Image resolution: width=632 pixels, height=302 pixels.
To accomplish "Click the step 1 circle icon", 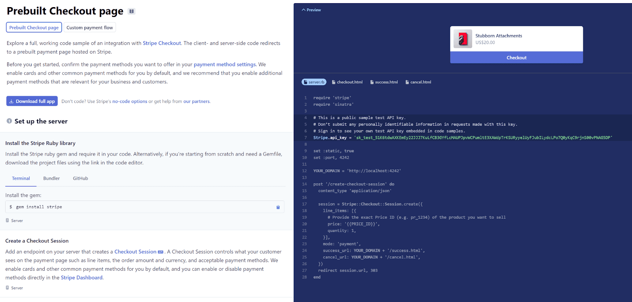I will click(x=9, y=121).
